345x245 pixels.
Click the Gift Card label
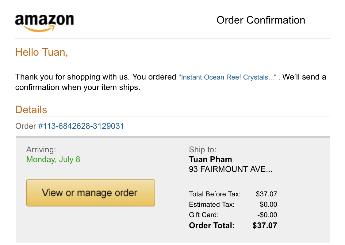(x=204, y=215)
